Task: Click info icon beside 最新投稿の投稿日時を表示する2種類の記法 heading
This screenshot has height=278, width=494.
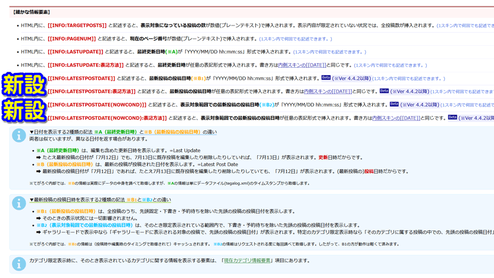Action: pos(19,203)
